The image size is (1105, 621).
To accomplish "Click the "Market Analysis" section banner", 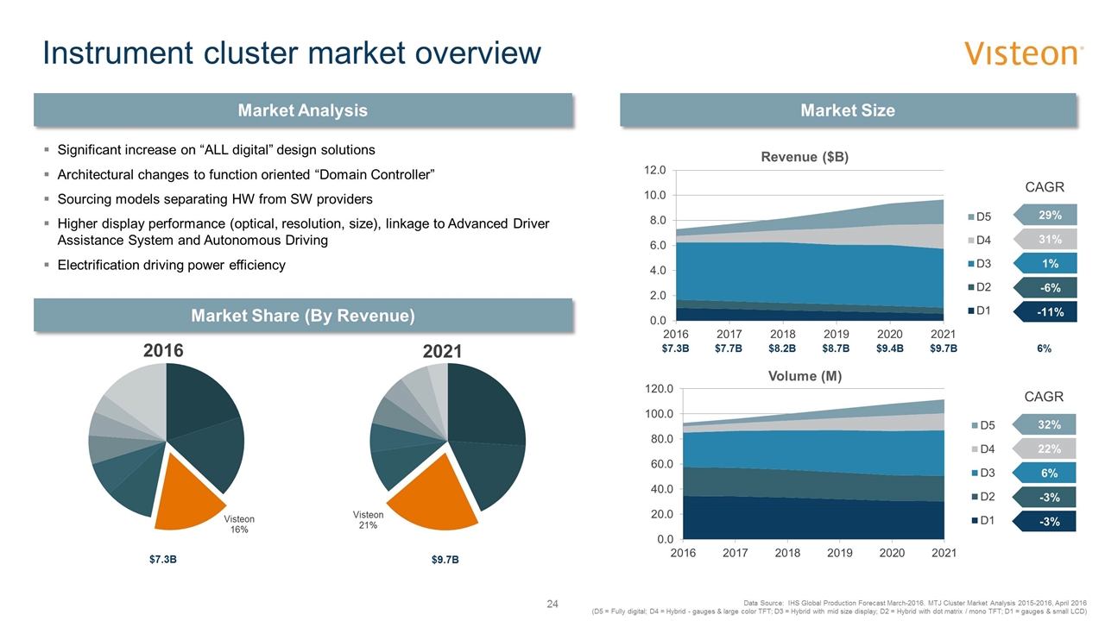I will tap(303, 110).
